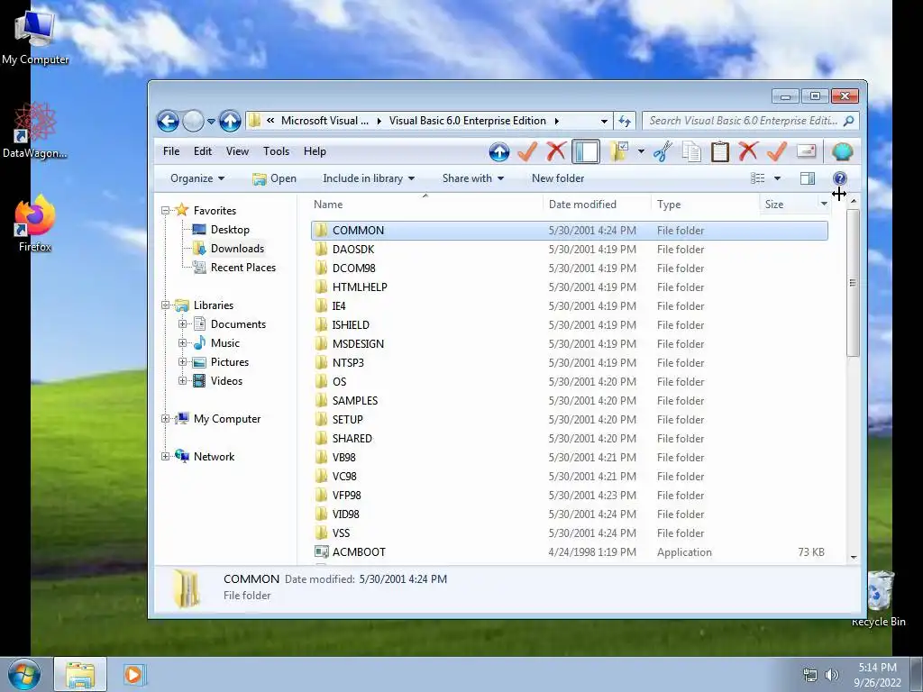This screenshot has height=692, width=923.
Task: Toggle the preview pane button
Action: tap(808, 178)
